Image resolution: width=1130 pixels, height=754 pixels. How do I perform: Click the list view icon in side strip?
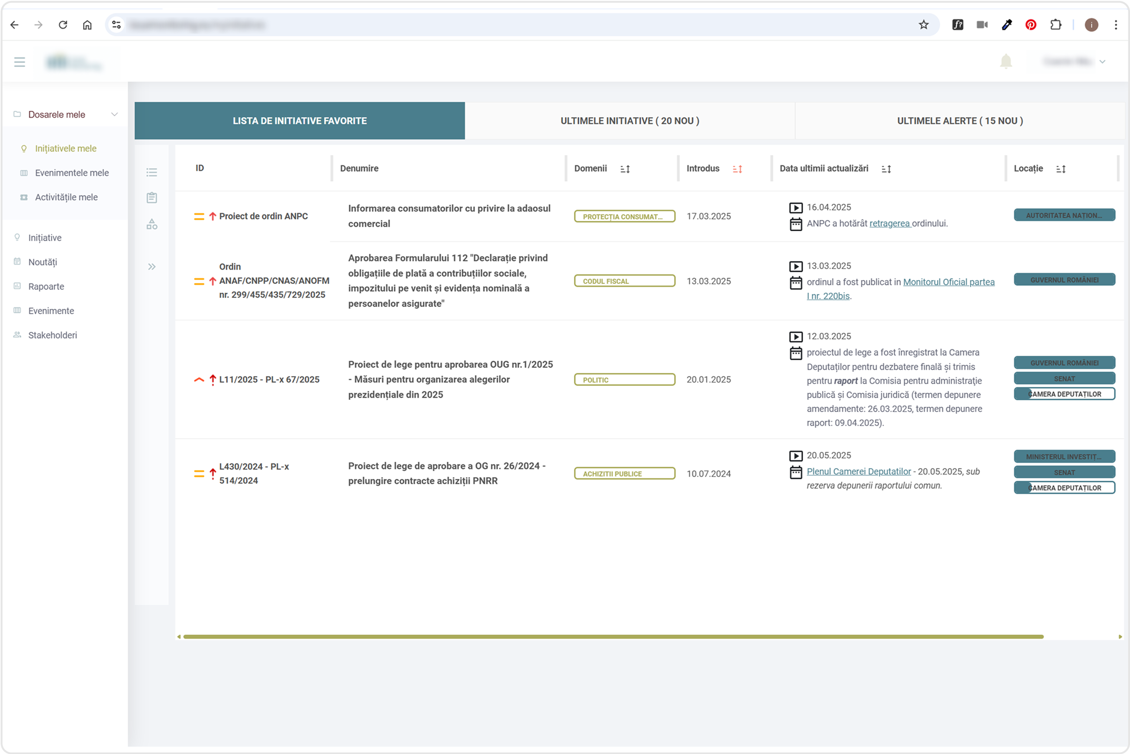[x=152, y=172]
